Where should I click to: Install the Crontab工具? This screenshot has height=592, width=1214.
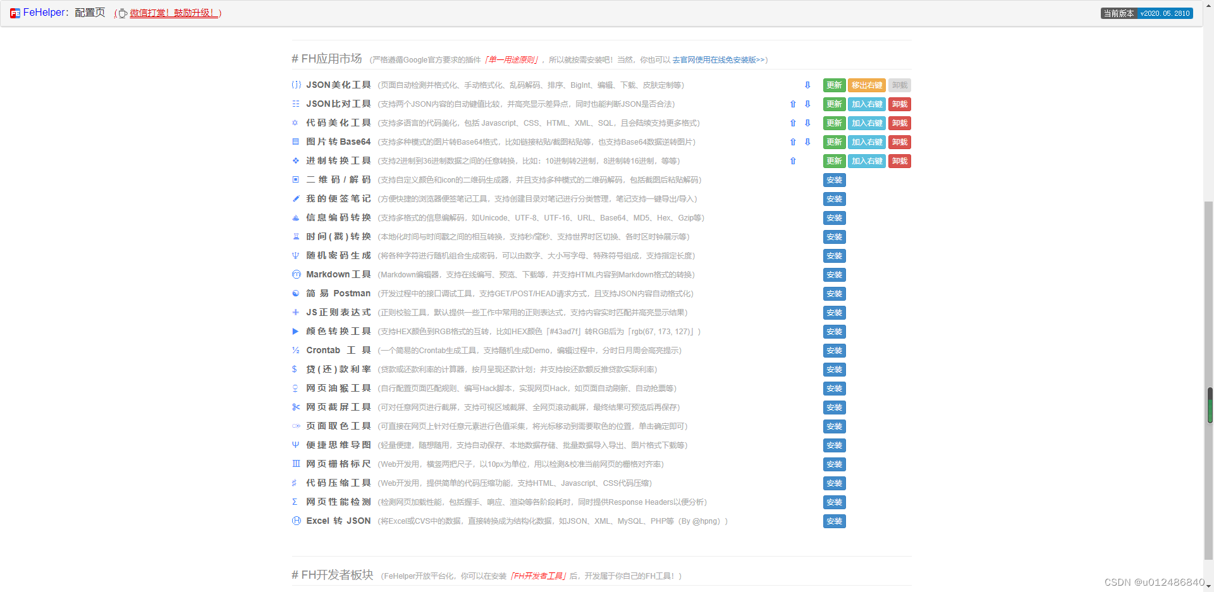pyautogui.click(x=835, y=351)
